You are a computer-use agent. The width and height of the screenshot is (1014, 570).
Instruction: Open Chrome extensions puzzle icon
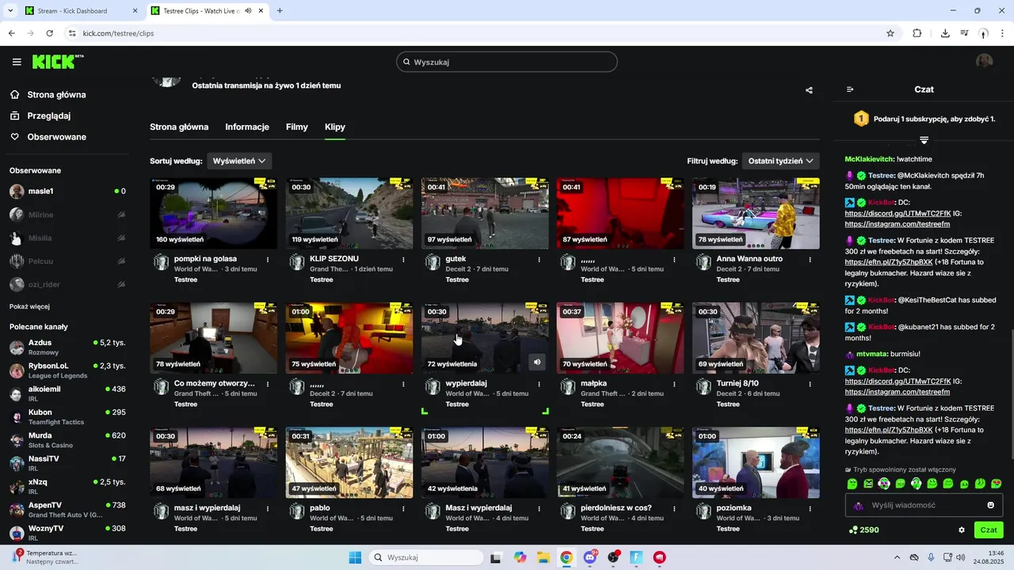click(x=917, y=33)
